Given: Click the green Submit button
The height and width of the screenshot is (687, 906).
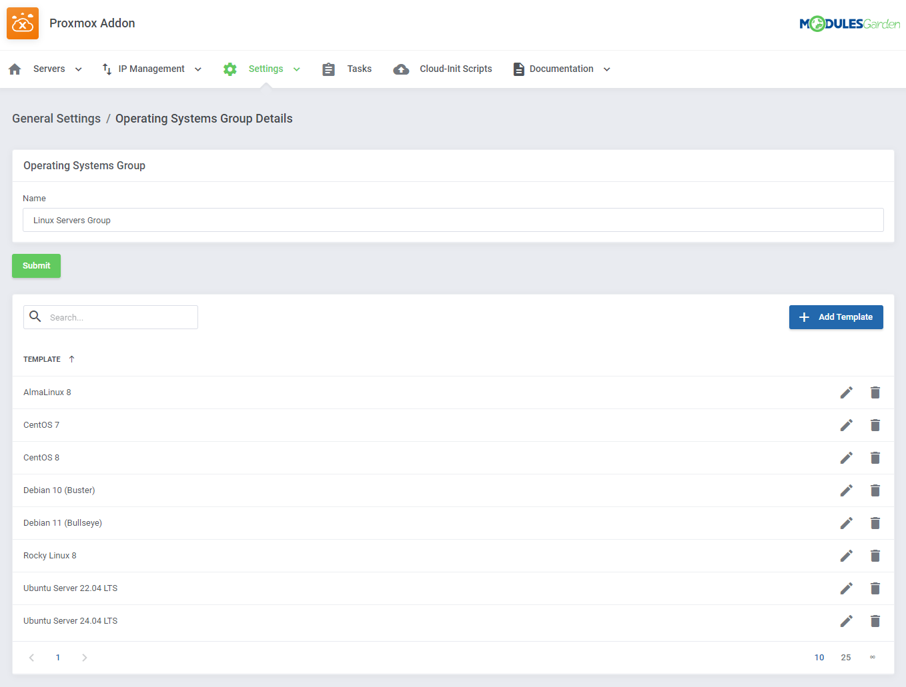Looking at the screenshot, I should [36, 266].
